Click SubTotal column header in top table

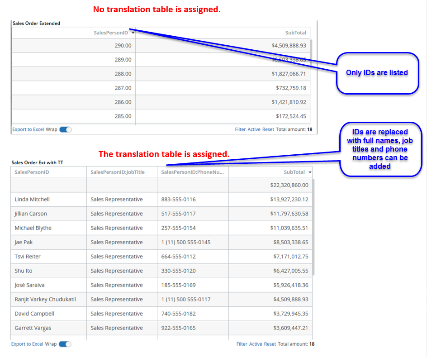pyautogui.click(x=295, y=33)
